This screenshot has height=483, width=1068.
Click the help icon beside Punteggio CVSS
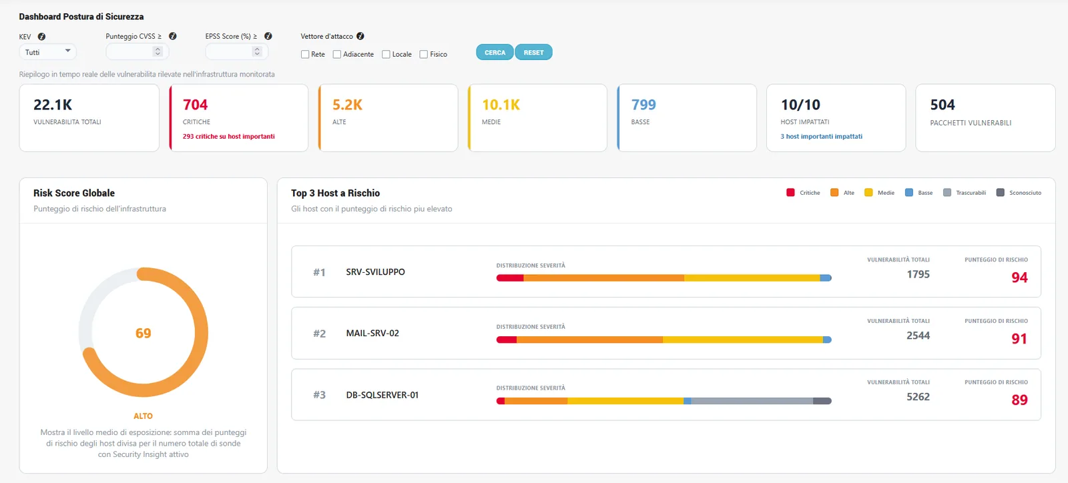172,36
